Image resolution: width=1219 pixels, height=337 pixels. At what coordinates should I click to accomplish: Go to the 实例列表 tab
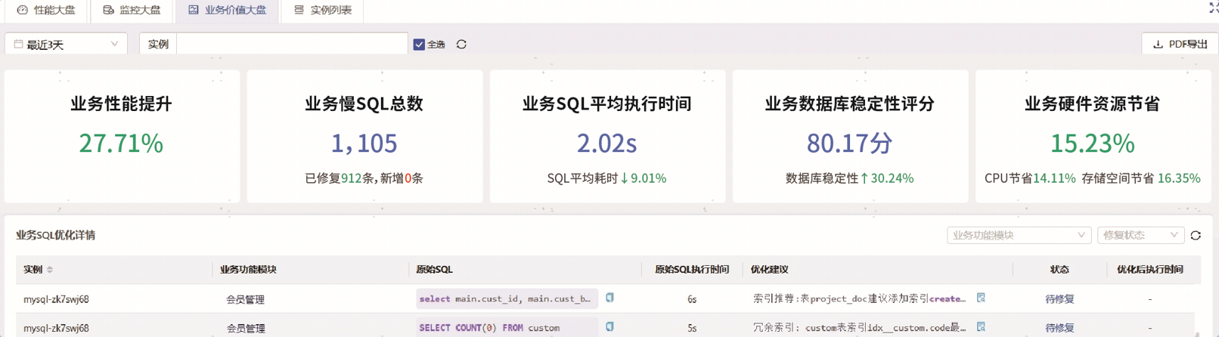(323, 10)
